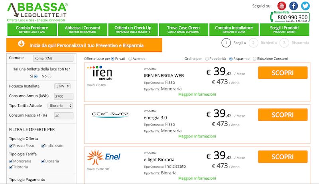Click the GDF Suez provider logo
The width and height of the screenshot is (319, 184).
[x=110, y=115]
